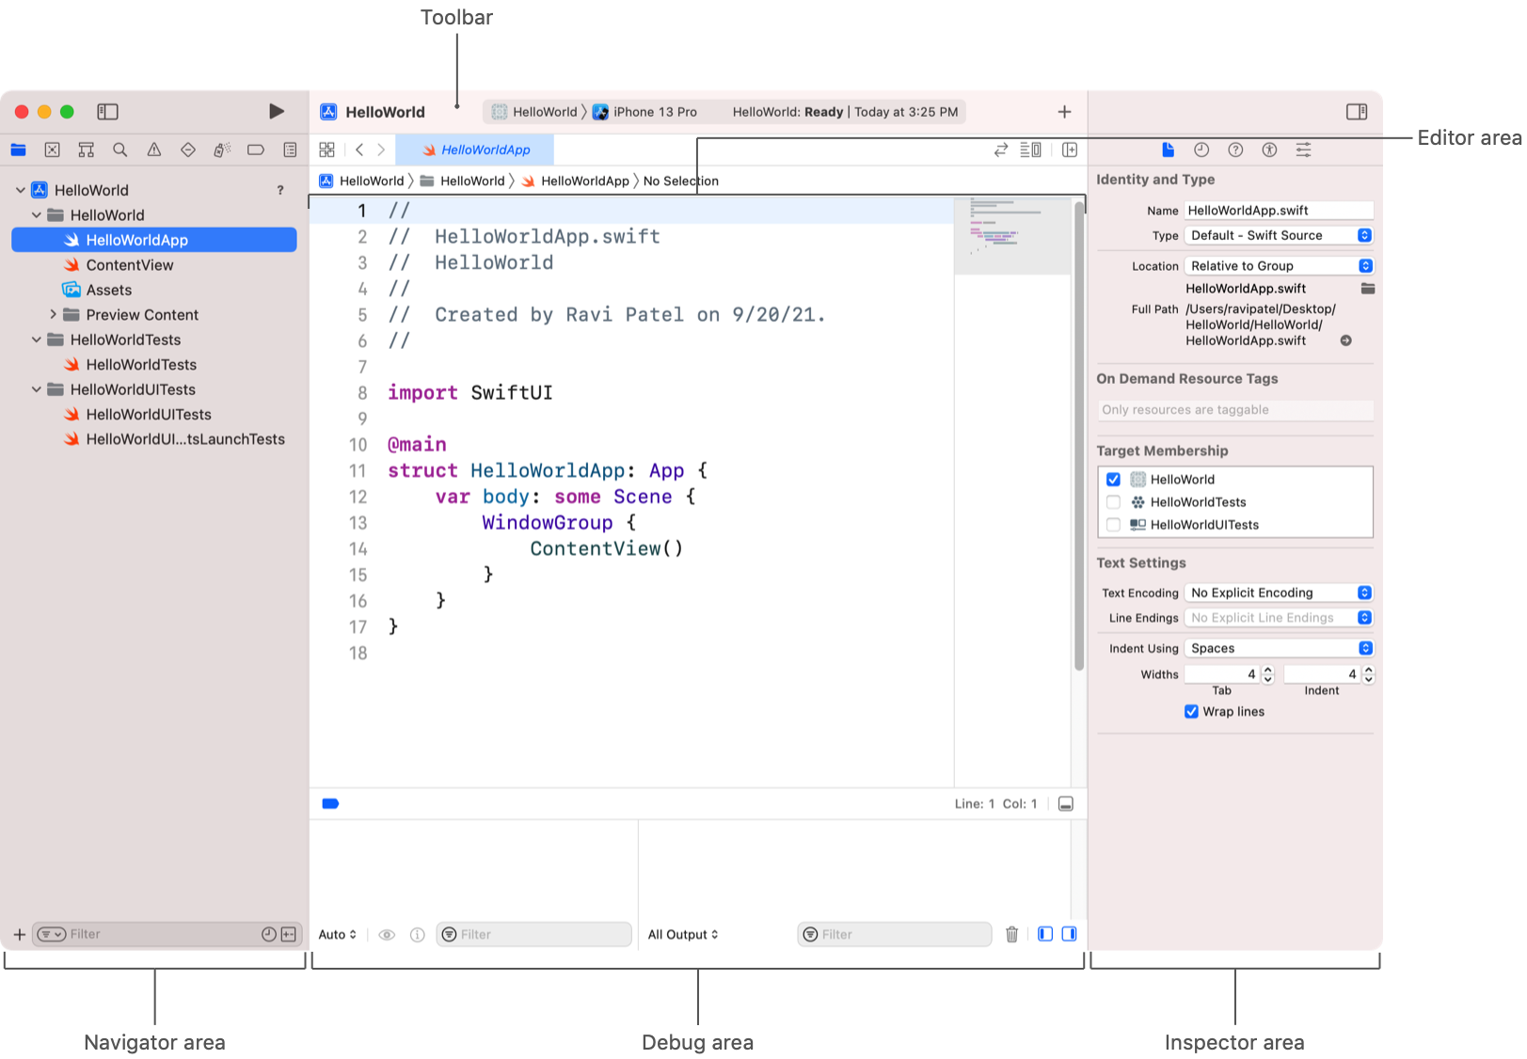Viewport: 1527px width, 1059px height.
Task: Click the editor vertical scrollbar
Action: 1079,433
